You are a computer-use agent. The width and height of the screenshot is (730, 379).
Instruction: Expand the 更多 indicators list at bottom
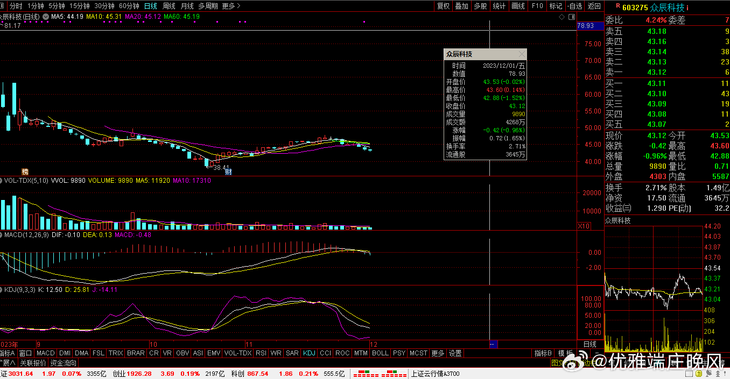click(x=438, y=353)
